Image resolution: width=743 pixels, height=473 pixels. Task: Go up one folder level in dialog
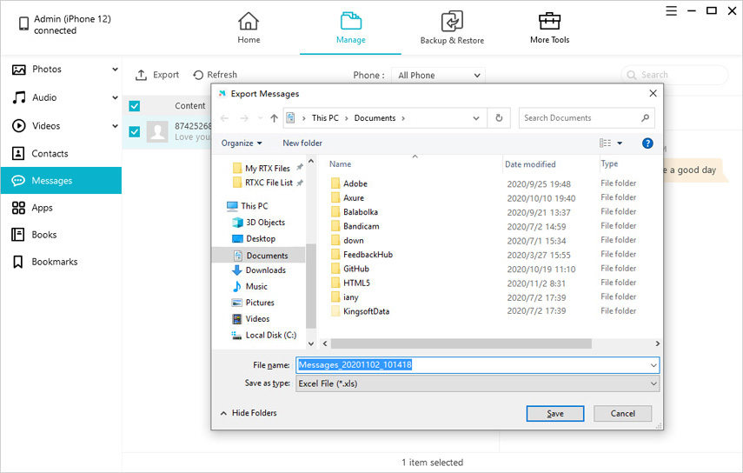[275, 118]
